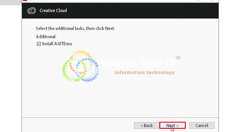Image resolution: width=241 pixels, height=132 pixels.
Task: Click the red installer icon in the title bar
Action: coord(25,1)
